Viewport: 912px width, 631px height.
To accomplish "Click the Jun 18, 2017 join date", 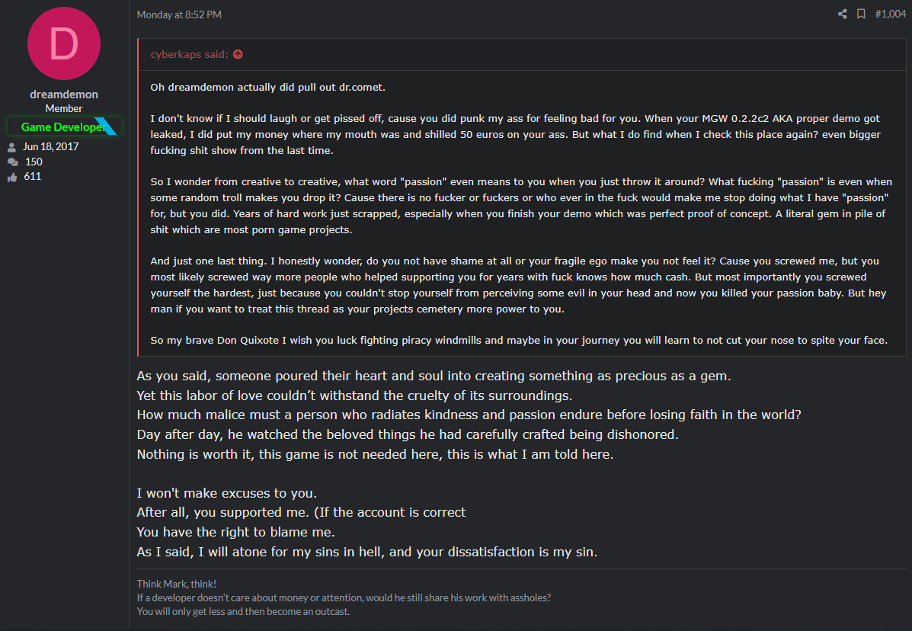I will click(x=50, y=146).
